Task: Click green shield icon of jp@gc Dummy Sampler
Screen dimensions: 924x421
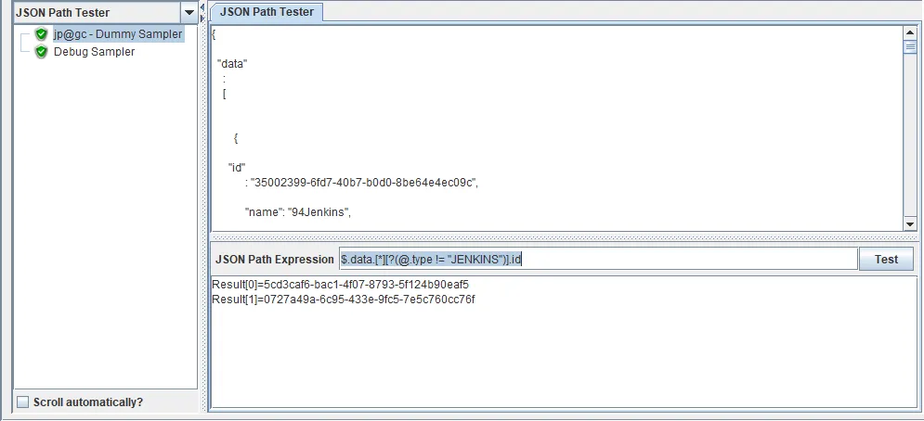Action: tap(41, 34)
